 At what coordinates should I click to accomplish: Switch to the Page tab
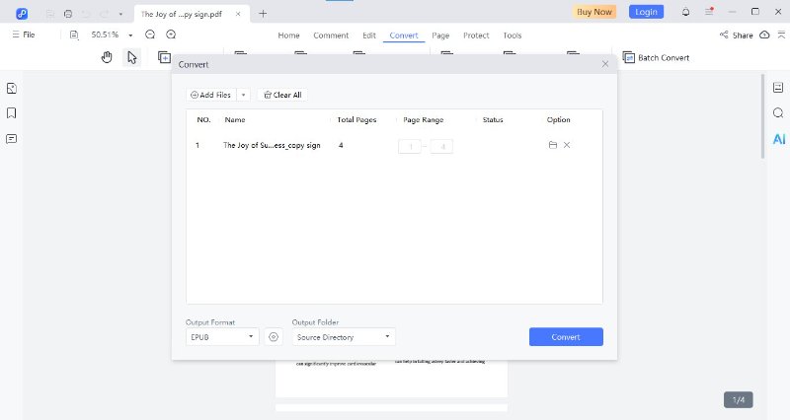440,35
